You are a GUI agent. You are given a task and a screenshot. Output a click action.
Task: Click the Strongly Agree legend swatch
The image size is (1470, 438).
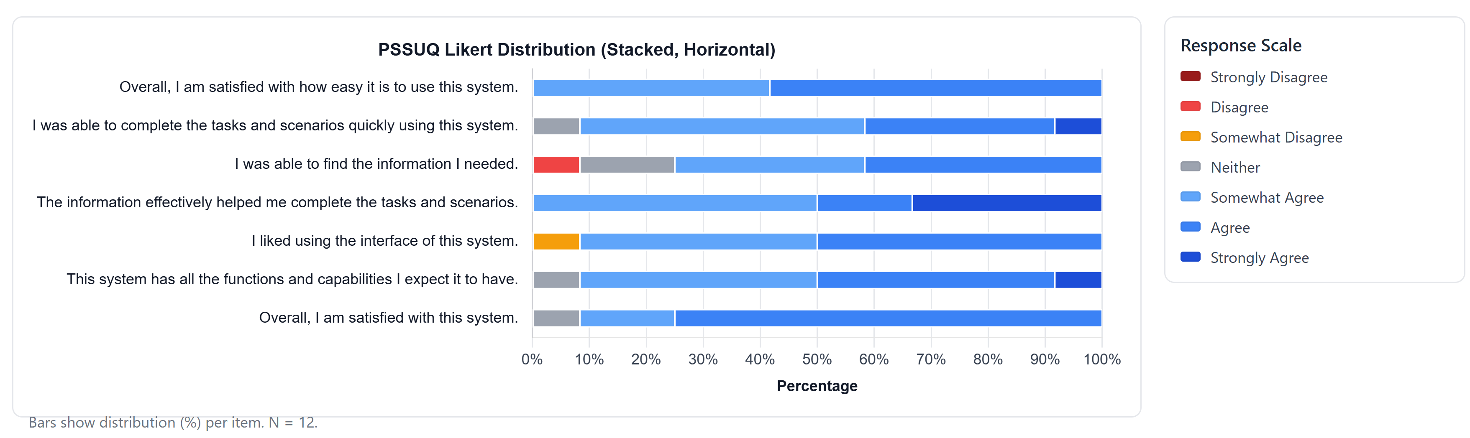1190,257
